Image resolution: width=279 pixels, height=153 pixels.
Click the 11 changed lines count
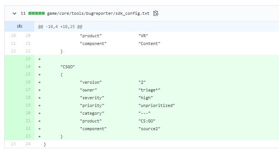(23, 13)
